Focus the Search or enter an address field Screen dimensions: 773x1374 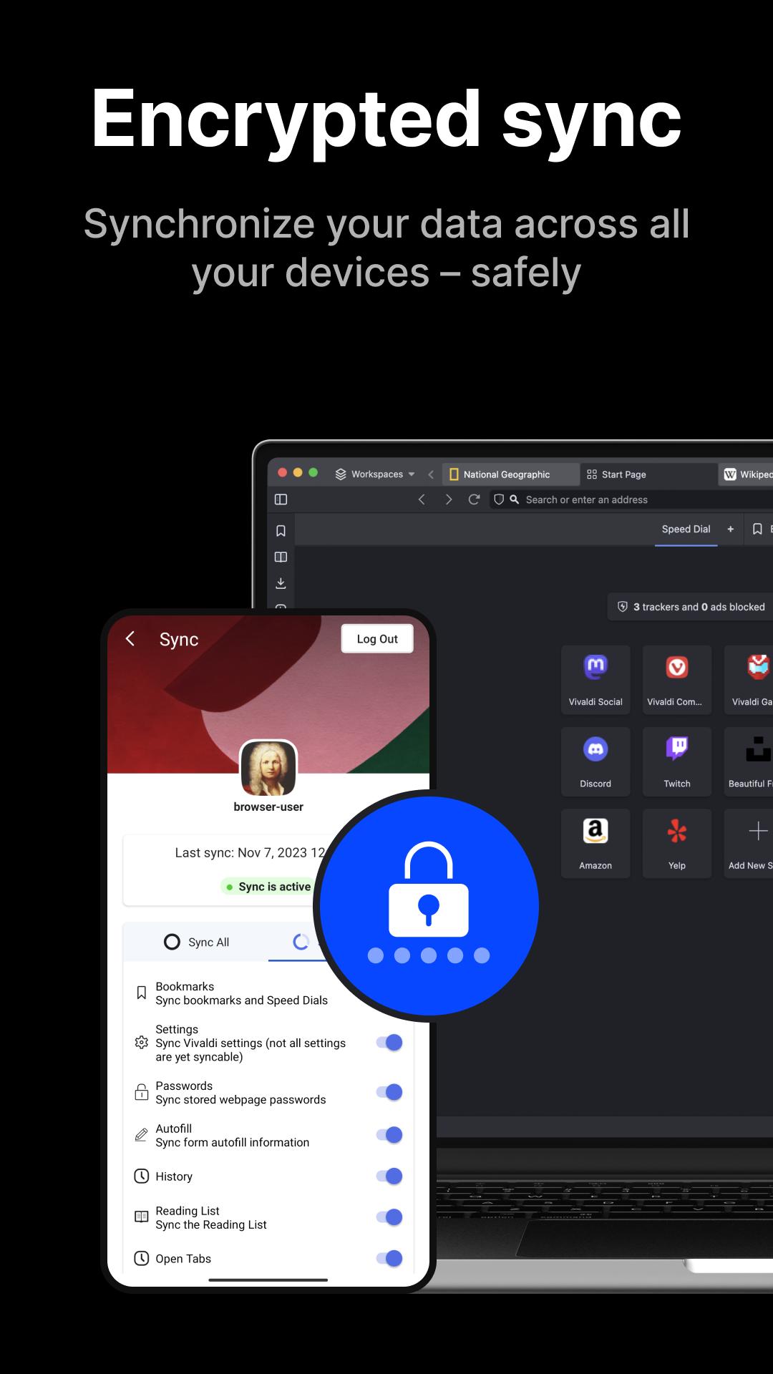pos(631,500)
